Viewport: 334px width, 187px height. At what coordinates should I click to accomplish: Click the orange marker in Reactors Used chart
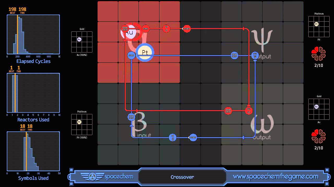pos(15,93)
